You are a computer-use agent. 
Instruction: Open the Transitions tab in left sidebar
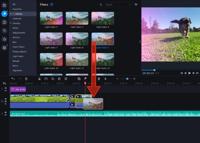pyautogui.click(x=4, y=22)
